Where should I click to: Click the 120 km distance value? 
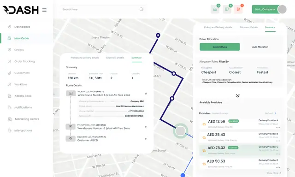tap(73, 78)
